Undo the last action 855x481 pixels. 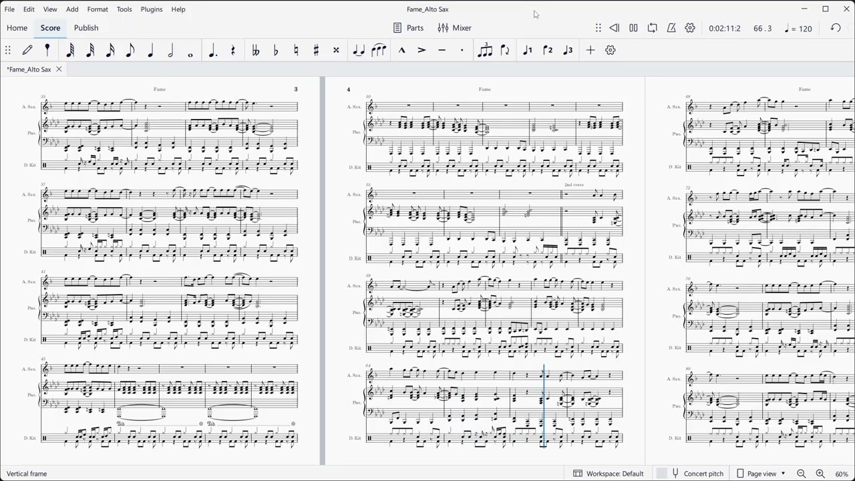pyautogui.click(x=836, y=28)
